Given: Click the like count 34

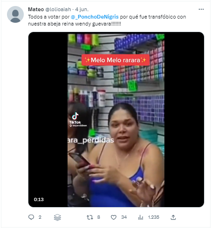Looking at the screenshot, I should [x=124, y=217].
